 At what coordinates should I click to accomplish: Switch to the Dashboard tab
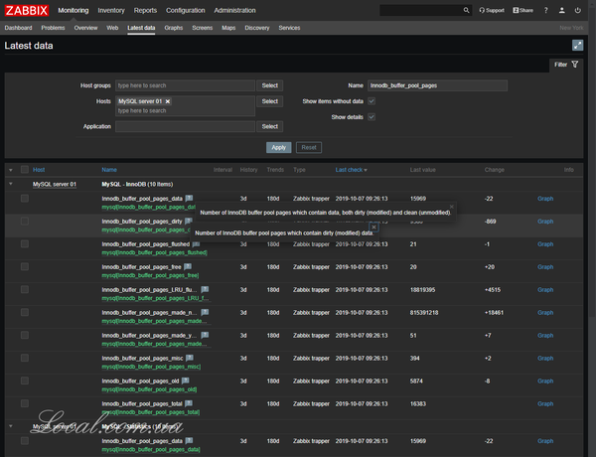coord(18,28)
